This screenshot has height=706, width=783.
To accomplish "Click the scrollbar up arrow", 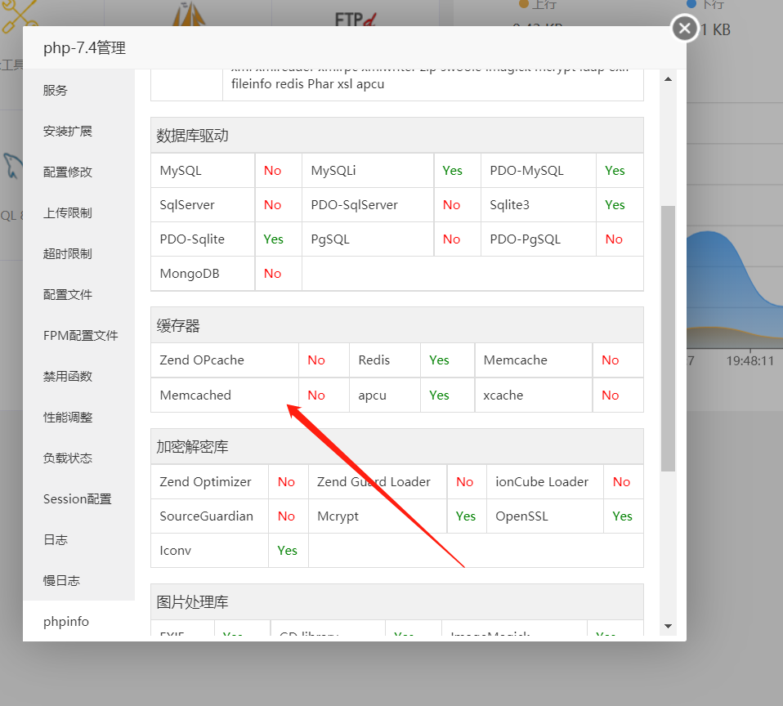I will click(668, 79).
